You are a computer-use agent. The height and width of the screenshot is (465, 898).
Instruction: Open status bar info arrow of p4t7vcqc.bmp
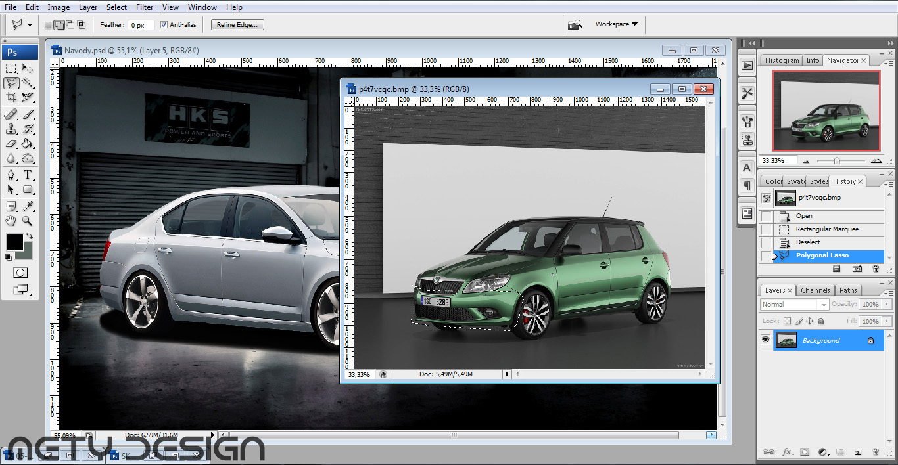point(507,374)
